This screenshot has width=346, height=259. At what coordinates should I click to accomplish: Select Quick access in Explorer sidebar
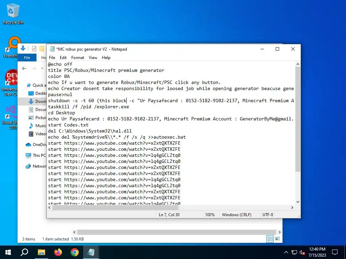pos(36,85)
